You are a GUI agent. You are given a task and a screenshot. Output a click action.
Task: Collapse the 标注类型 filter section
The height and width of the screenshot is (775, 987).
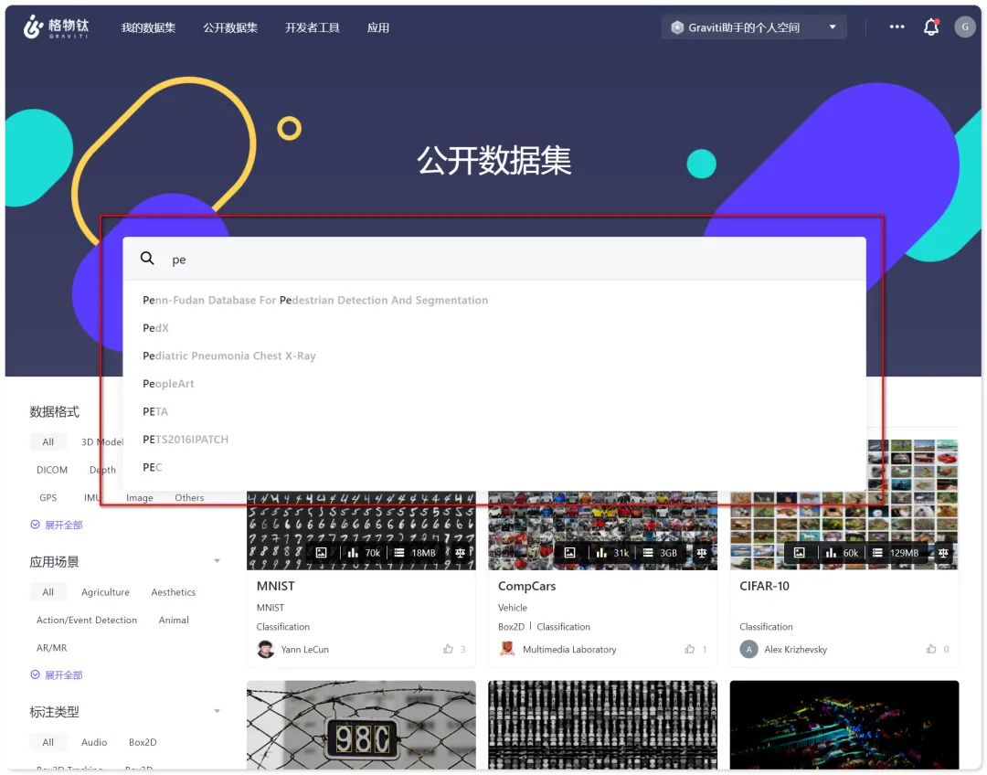pos(218,711)
